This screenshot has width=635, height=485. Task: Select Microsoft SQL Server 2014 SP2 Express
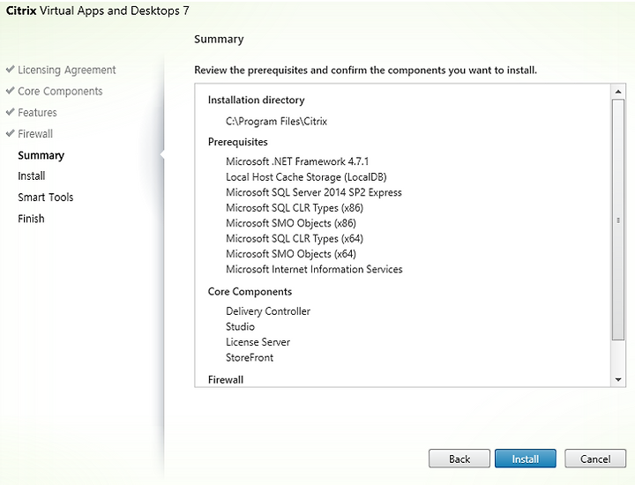coord(314,192)
